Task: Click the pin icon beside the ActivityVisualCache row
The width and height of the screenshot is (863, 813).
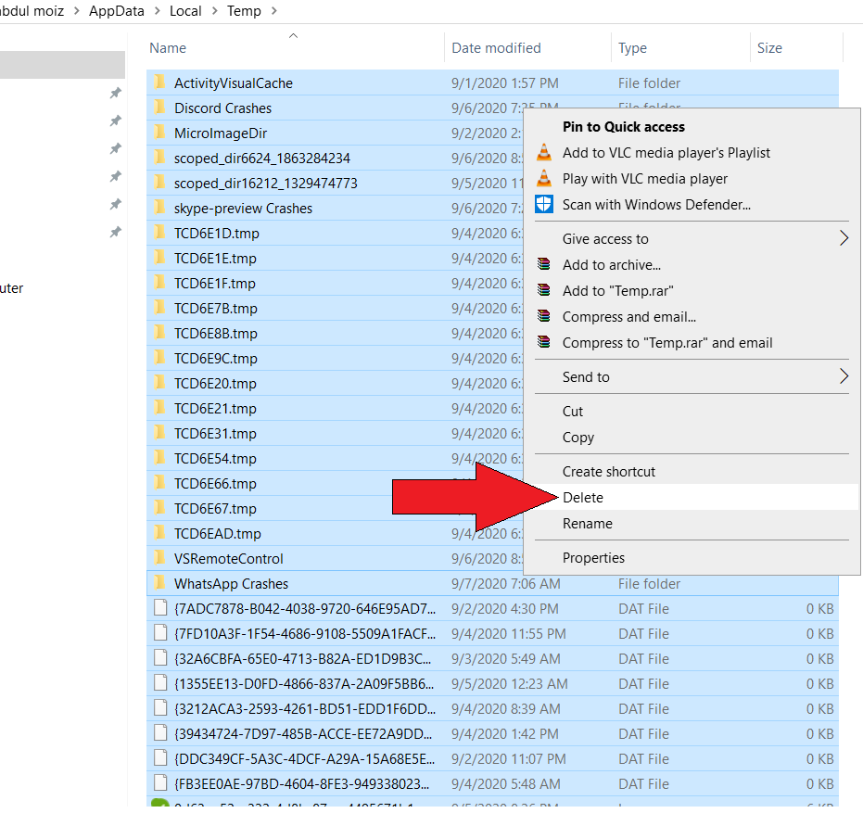Action: click(115, 93)
